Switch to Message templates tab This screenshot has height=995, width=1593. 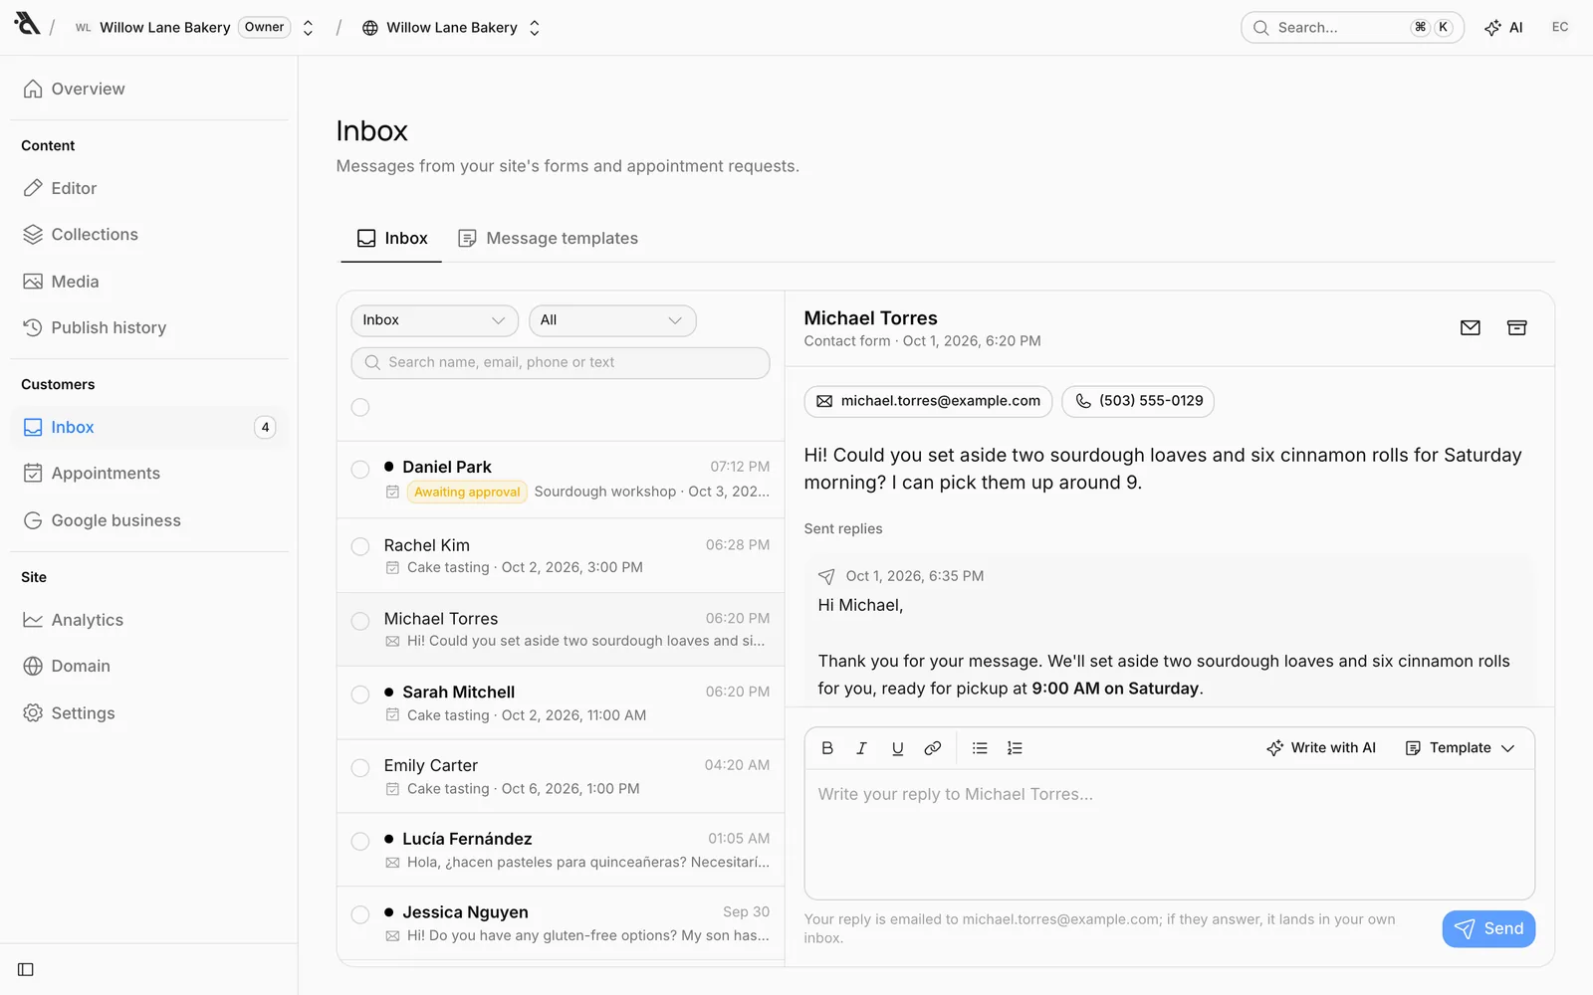[549, 239]
